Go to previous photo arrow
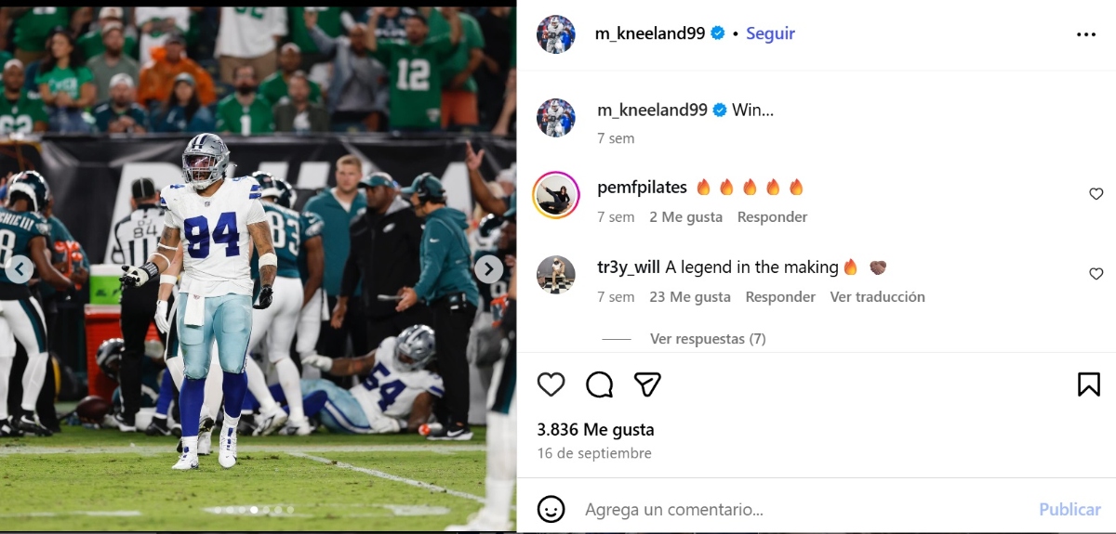 pyautogui.click(x=20, y=269)
